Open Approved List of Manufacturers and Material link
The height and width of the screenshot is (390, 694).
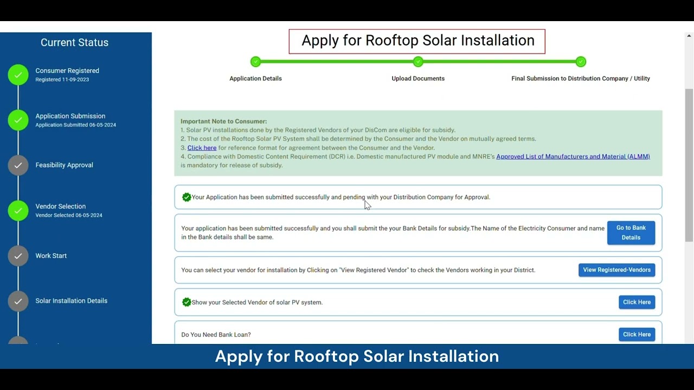(573, 157)
